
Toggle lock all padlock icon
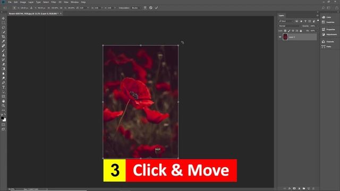pyautogui.click(x=301, y=31)
